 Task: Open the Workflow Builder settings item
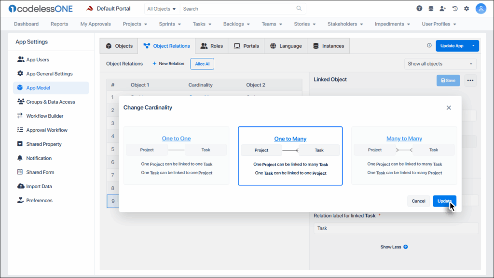(x=44, y=116)
